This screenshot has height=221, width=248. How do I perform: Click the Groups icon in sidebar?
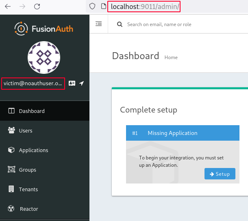click(x=11, y=169)
